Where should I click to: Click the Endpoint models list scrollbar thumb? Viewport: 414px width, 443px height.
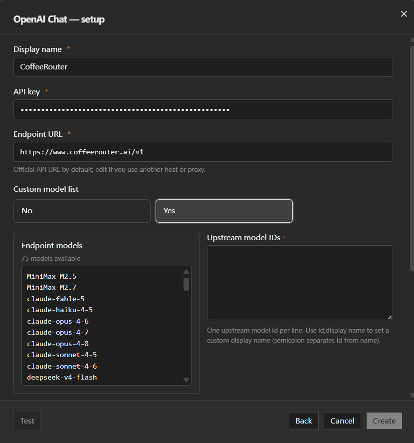186,284
